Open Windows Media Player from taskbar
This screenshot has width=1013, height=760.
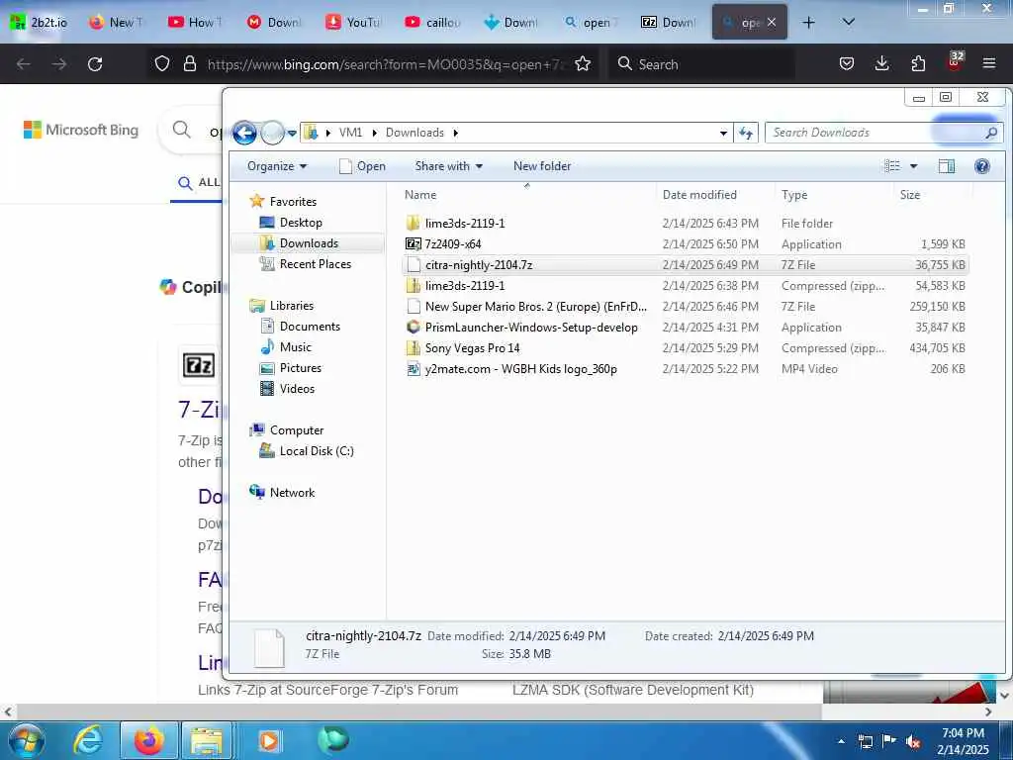[x=269, y=740]
